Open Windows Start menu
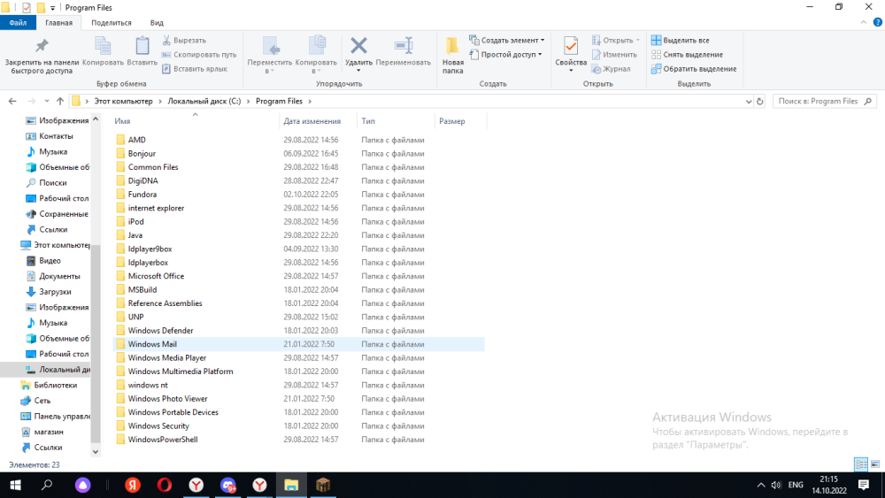Image resolution: width=885 pixels, height=498 pixels. 15,485
